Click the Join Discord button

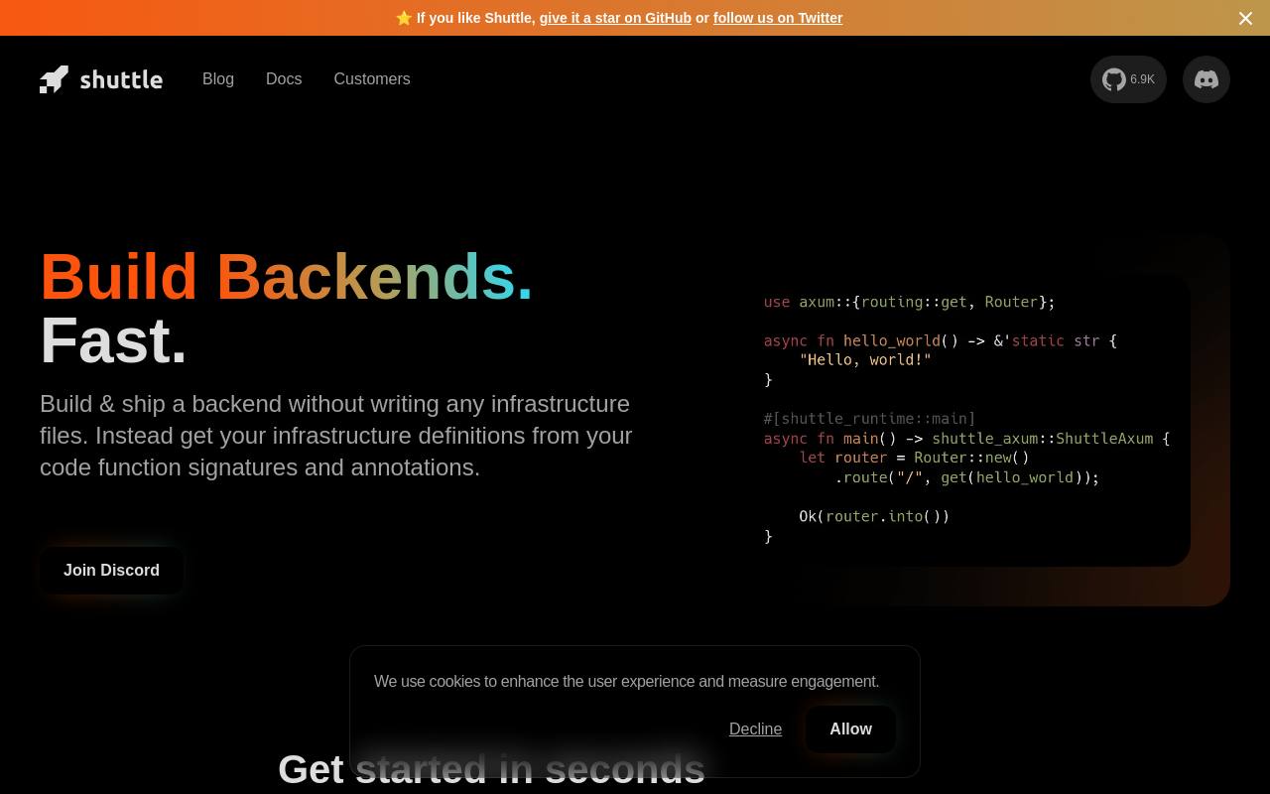(x=111, y=571)
